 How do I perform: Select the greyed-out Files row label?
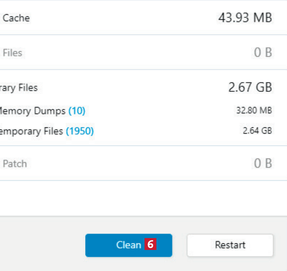click(x=13, y=53)
